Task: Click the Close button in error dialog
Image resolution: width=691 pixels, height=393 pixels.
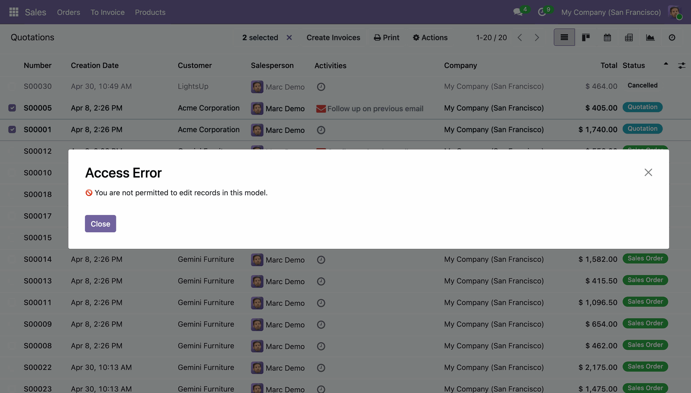Action: coord(100,224)
